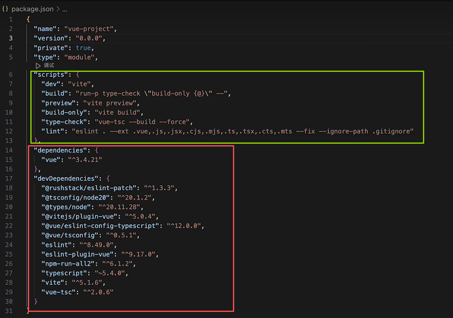Click the "vue-tsc" key on line 29
This screenshot has height=318, width=453.
(x=58, y=292)
